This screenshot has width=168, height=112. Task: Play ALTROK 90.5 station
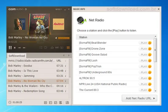[145, 78]
